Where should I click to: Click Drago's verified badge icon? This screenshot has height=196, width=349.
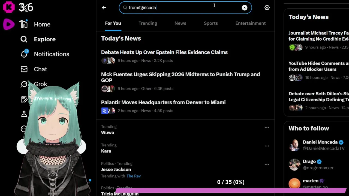click(x=319, y=161)
